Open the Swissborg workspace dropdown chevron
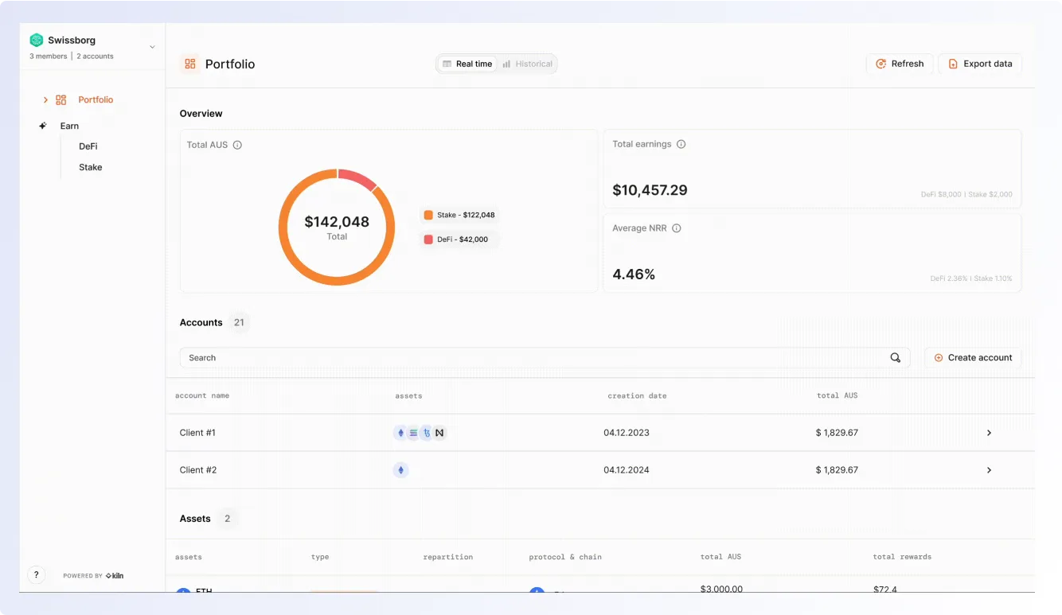 (152, 47)
